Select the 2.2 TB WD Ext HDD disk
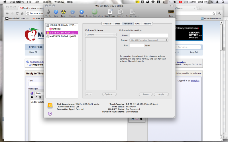Viewport: 228px width, 142px height. (62, 33)
